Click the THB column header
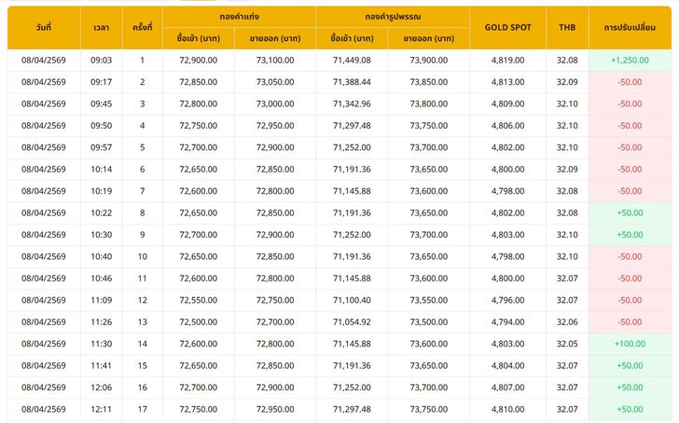Screen dimensions: 679x423 click(567, 27)
